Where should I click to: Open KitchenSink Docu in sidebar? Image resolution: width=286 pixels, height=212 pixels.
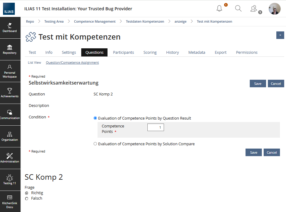coord(10,201)
